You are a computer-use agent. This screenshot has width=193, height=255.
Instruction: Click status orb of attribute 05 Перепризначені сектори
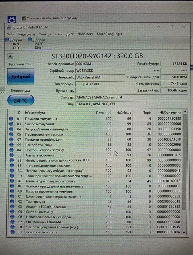click(x=11, y=134)
